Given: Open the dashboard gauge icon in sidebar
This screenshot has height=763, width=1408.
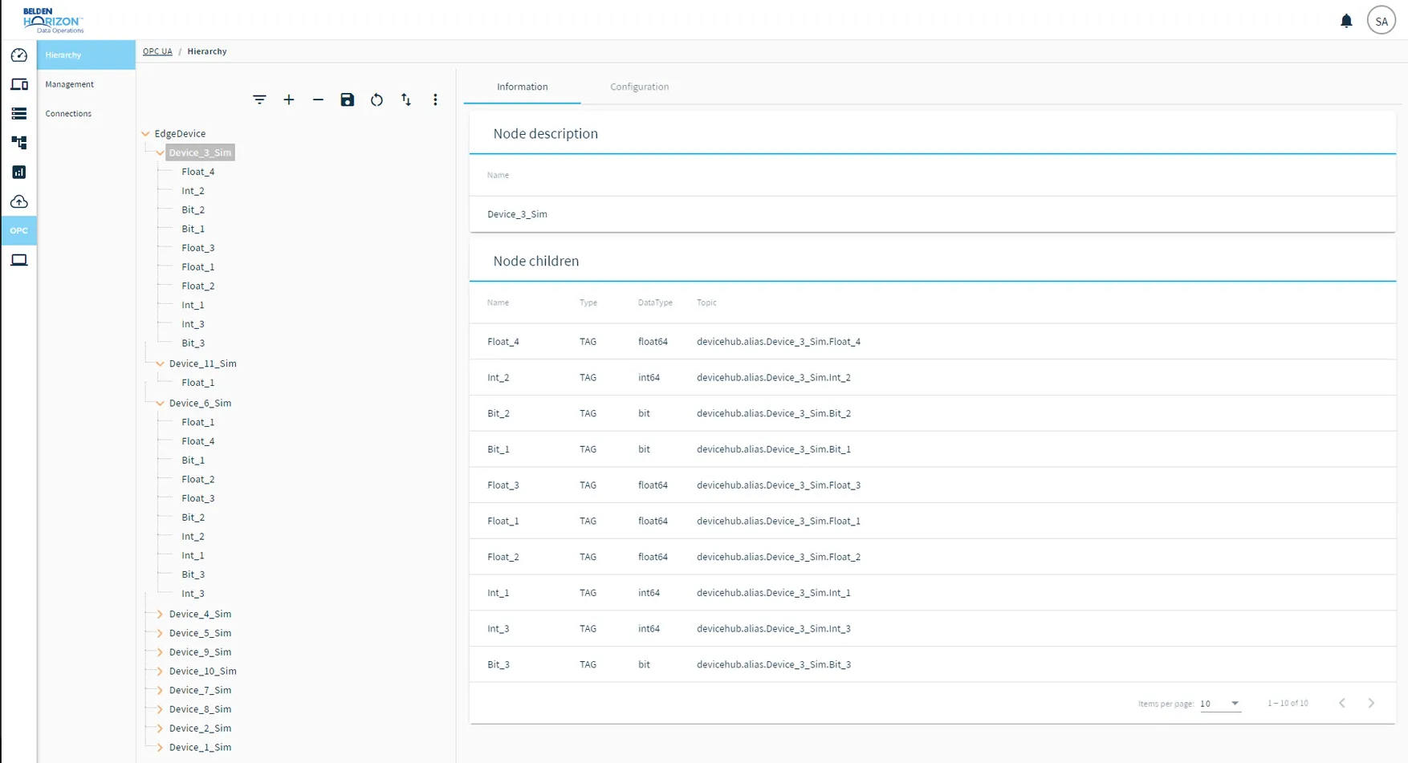Looking at the screenshot, I should pos(18,55).
